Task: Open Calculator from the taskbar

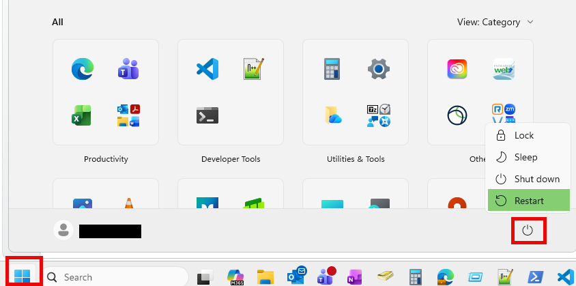Action: point(416,277)
